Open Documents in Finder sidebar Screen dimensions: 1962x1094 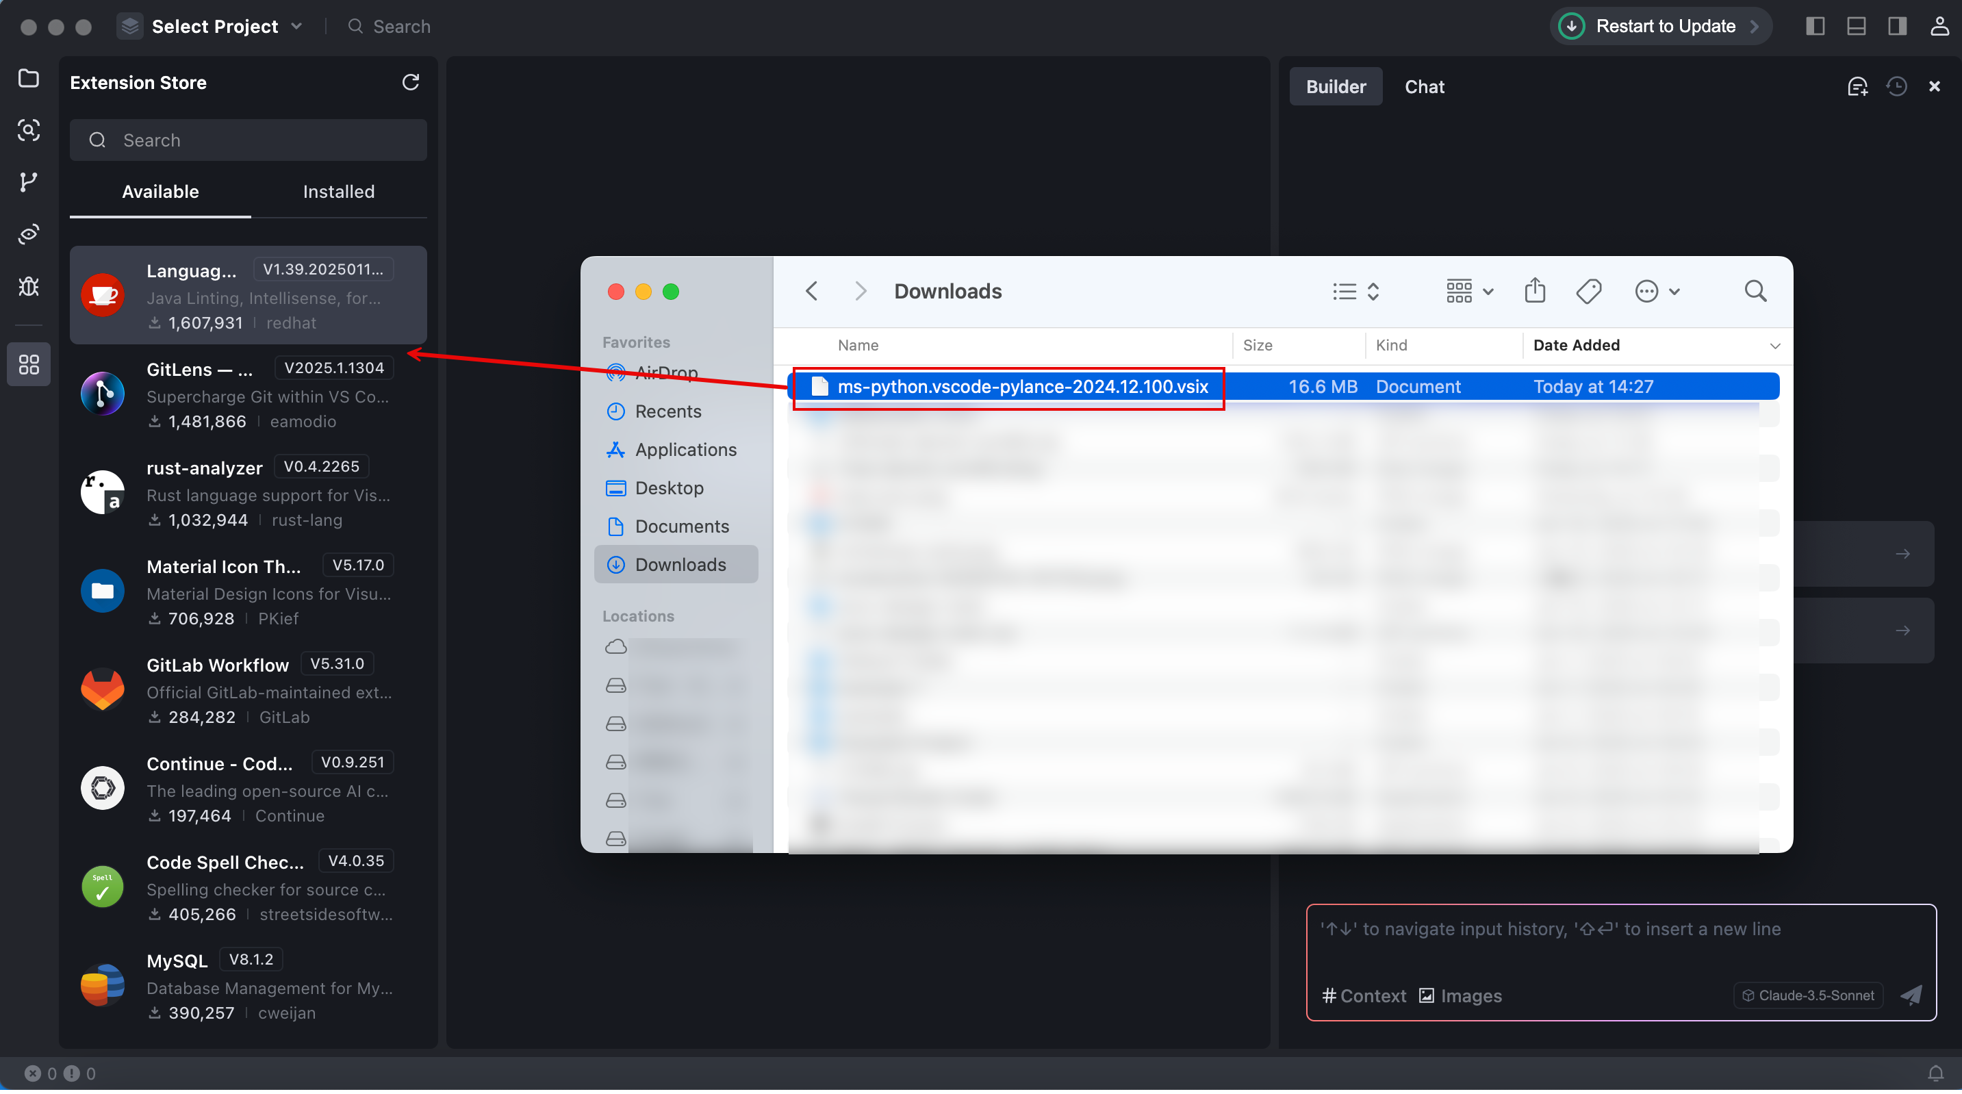point(676,527)
